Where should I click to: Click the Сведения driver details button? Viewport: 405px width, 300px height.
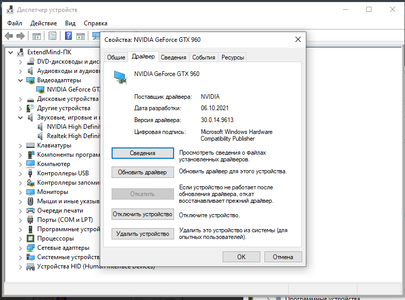pyautogui.click(x=143, y=153)
